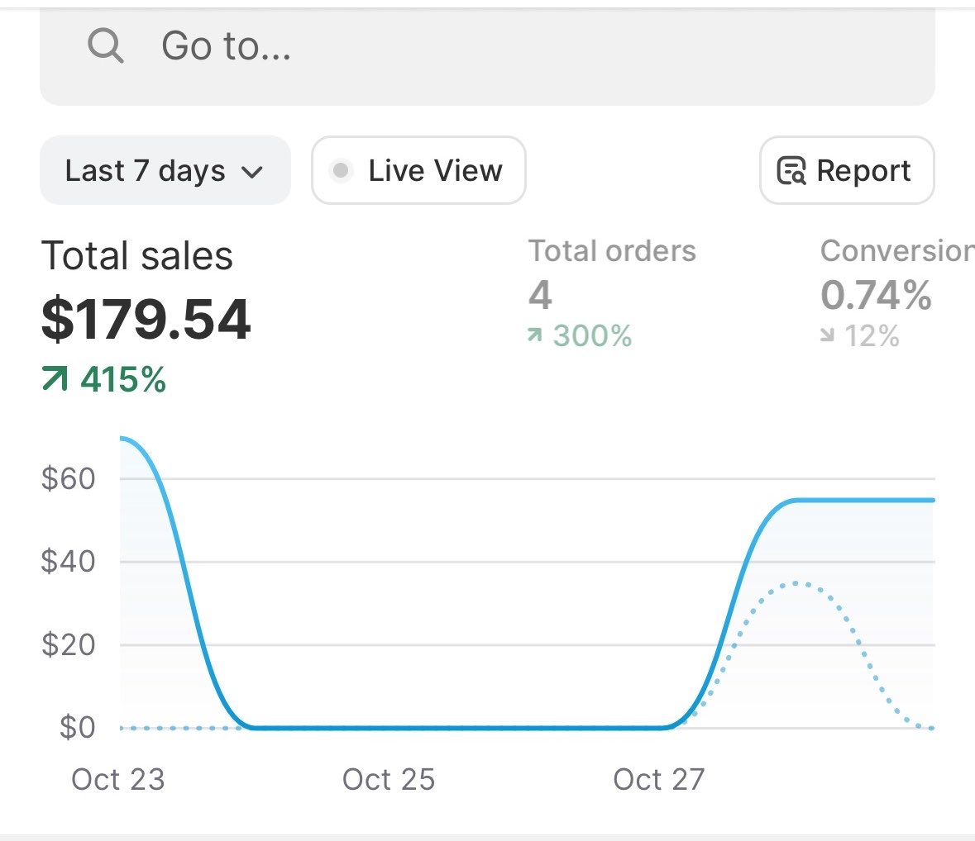The width and height of the screenshot is (975, 841).
Task: Open Live View
Action: coord(418,170)
